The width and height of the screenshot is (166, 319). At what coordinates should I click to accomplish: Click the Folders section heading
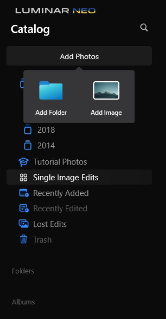click(23, 271)
